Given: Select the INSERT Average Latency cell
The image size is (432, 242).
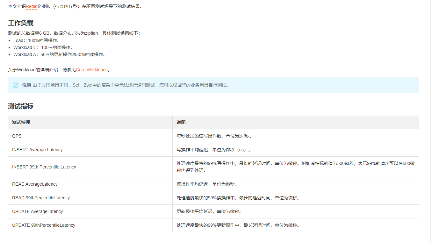Looking at the screenshot, I should click(x=90, y=150).
